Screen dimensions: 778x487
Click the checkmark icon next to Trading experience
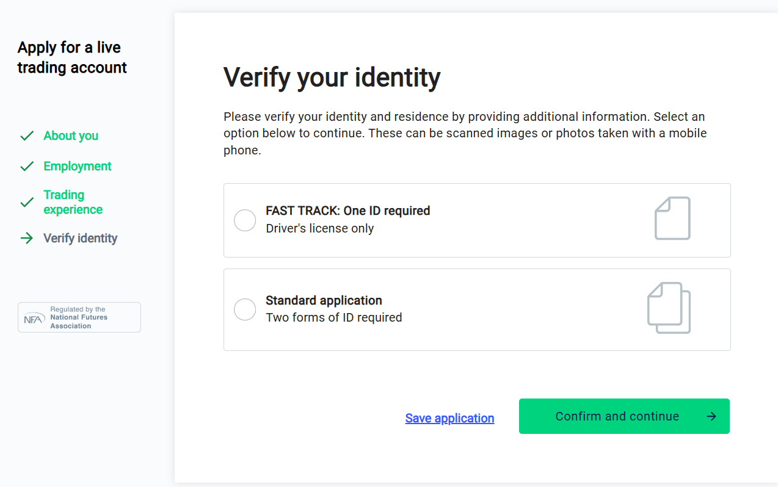pos(27,202)
